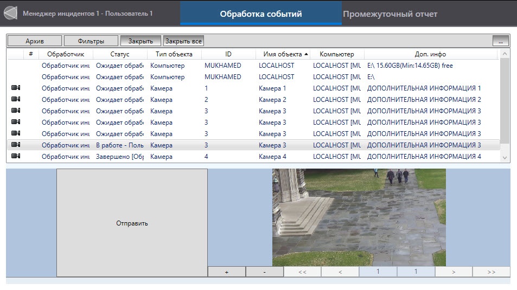Click the camera snapshot image preview

point(359,217)
